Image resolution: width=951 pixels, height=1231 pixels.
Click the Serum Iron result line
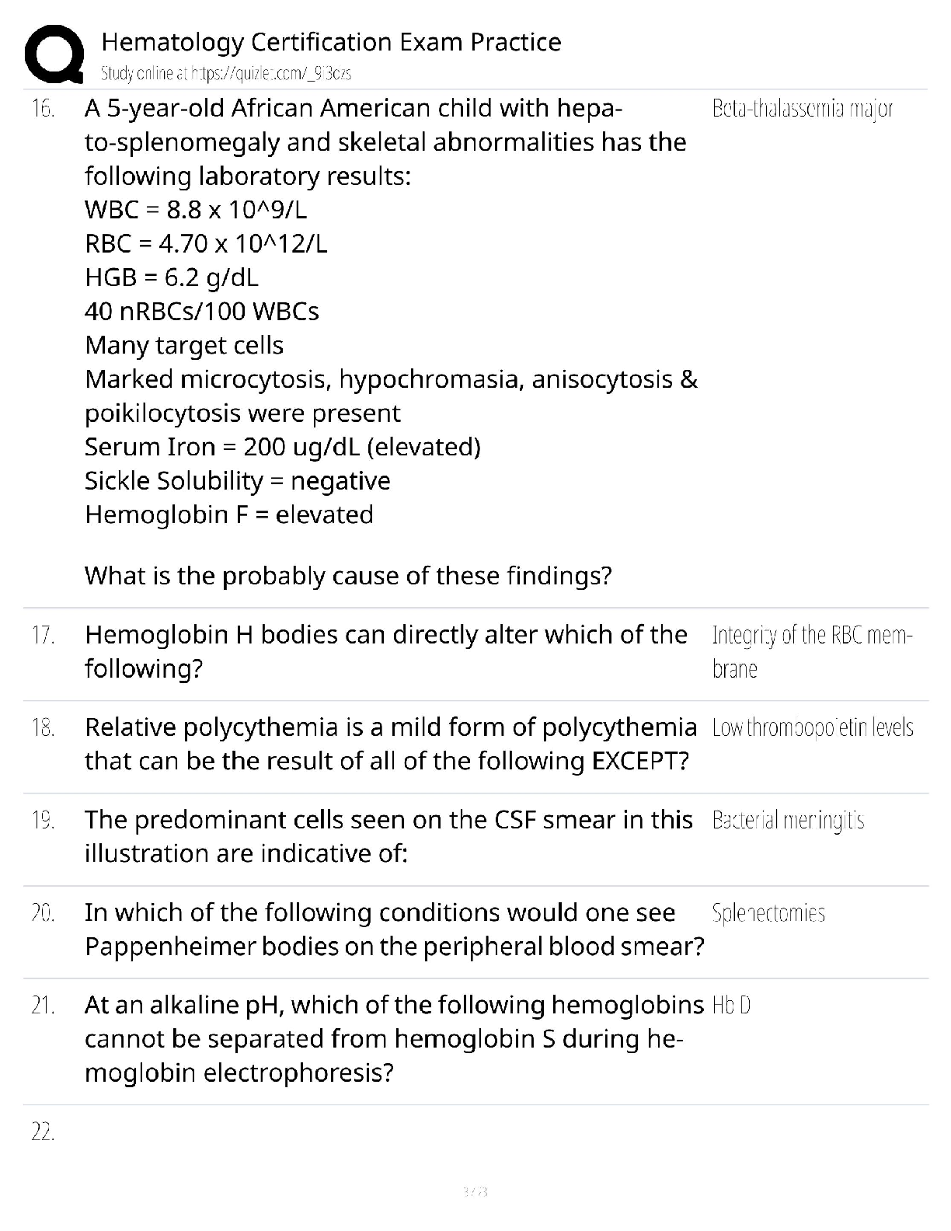tap(283, 447)
